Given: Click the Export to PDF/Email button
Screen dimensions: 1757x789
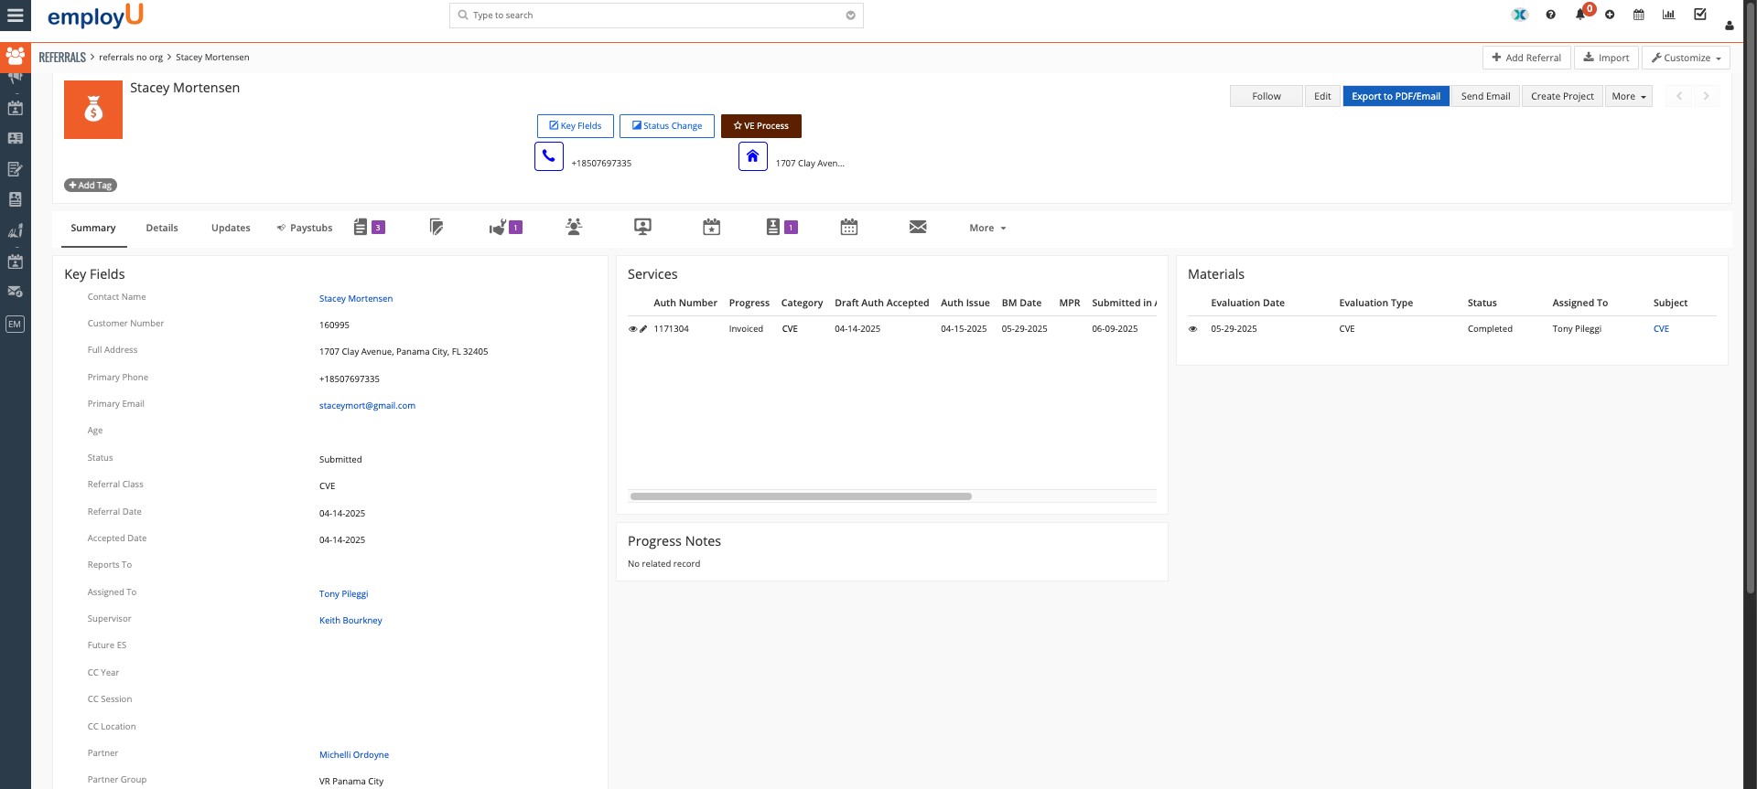Looking at the screenshot, I should point(1396,96).
